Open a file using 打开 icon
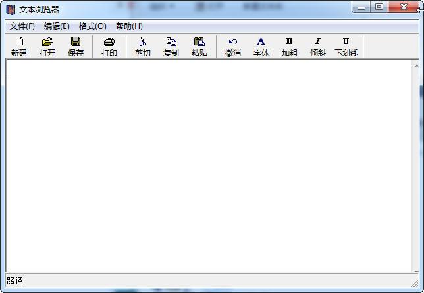Viewport: 424px width, 293px height. pos(47,47)
